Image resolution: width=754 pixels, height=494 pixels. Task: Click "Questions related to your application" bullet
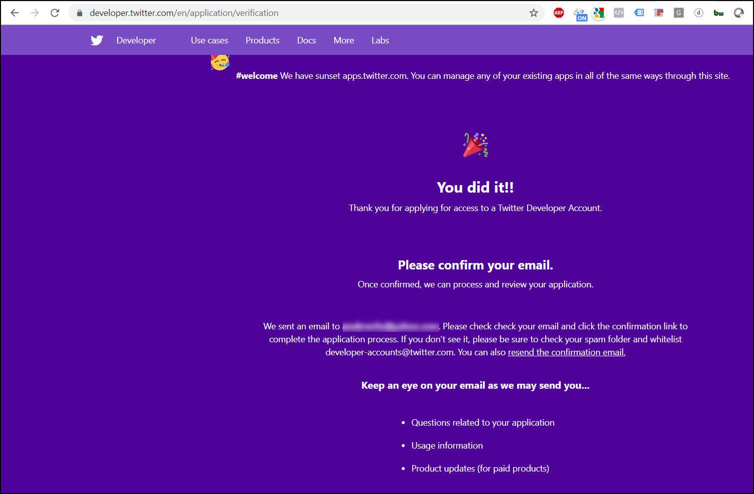click(x=483, y=423)
